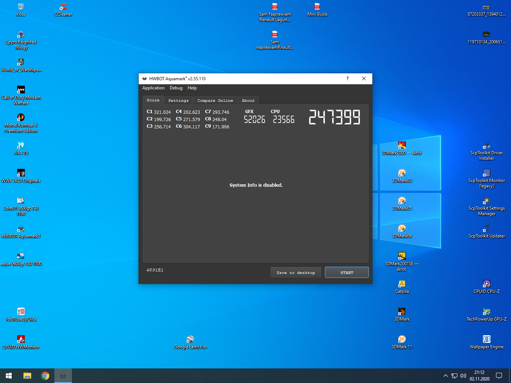Viewport: 511px width, 383px height.
Task: Click Aquamark app icon in taskbar
Action: click(63, 376)
